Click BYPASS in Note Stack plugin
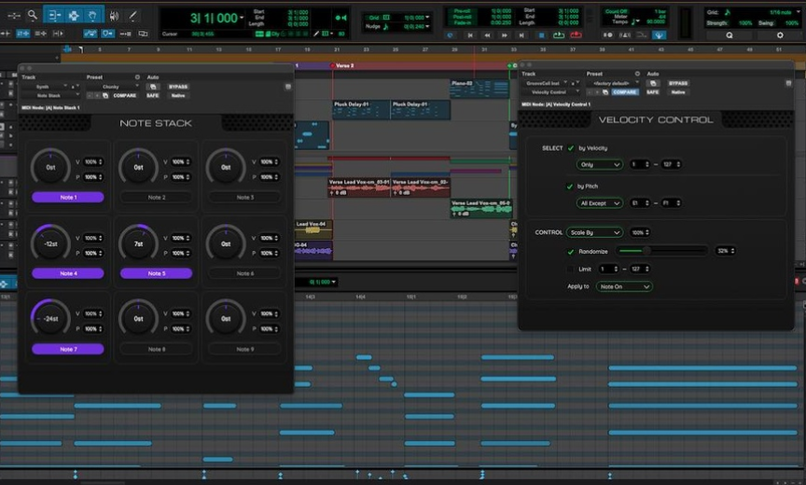 pyautogui.click(x=178, y=86)
